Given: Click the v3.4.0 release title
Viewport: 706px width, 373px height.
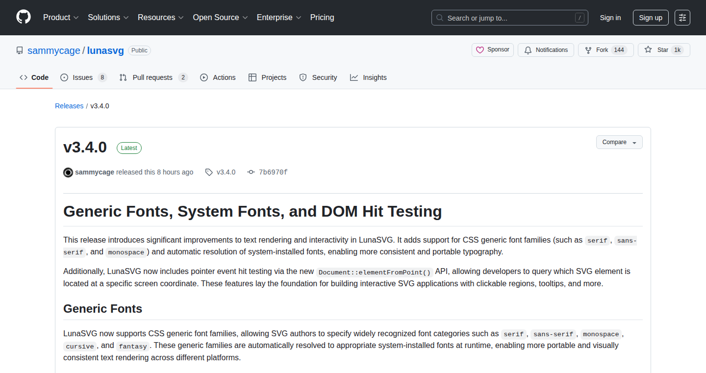Looking at the screenshot, I should (85, 147).
